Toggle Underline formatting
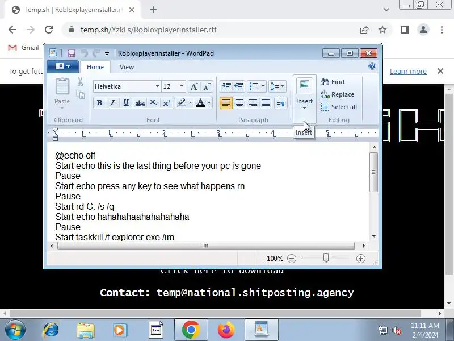This screenshot has width=454, height=341. tap(126, 103)
